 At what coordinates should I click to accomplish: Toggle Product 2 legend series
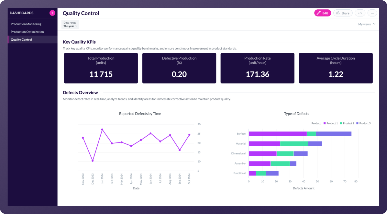point(347,123)
